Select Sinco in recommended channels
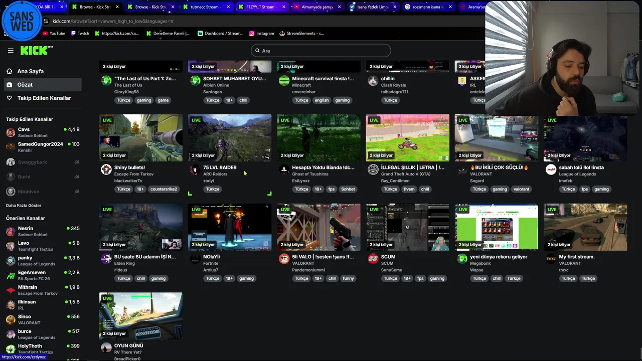Viewport: 642px width, 361px height. coord(43,319)
